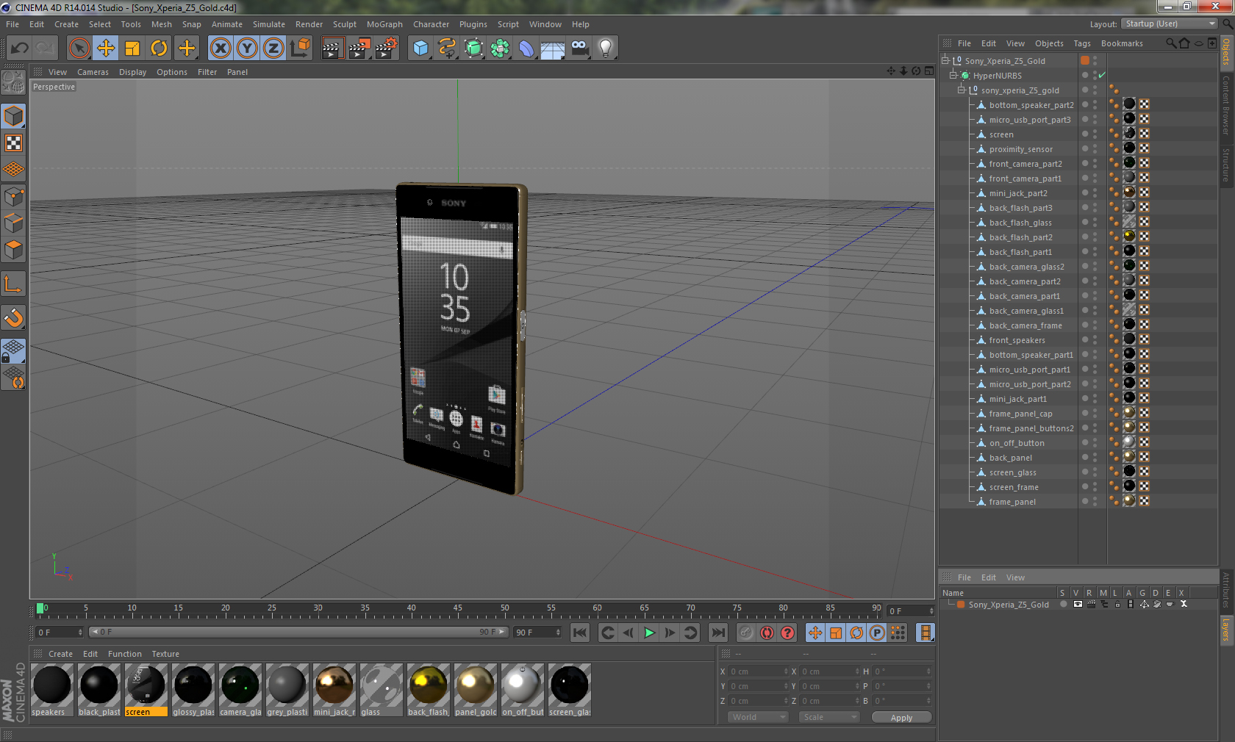The width and height of the screenshot is (1235, 742).
Task: Open the deformer Bend icon
Action: tap(526, 48)
